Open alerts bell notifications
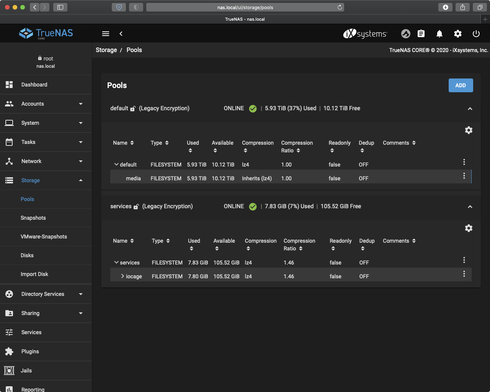The height and width of the screenshot is (392, 490). (x=439, y=34)
